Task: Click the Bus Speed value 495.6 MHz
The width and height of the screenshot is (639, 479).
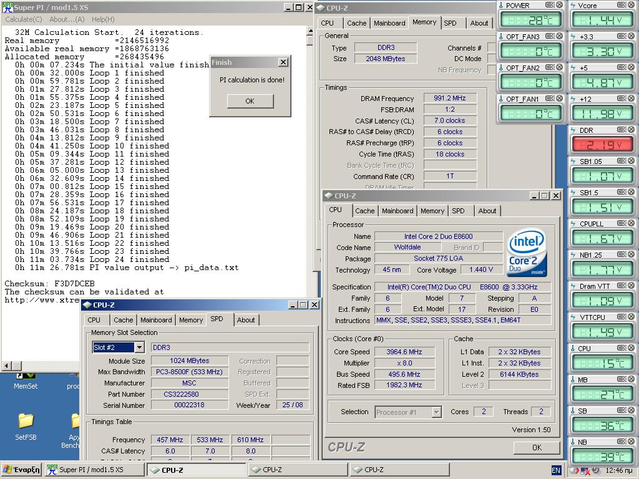Action: click(404, 374)
